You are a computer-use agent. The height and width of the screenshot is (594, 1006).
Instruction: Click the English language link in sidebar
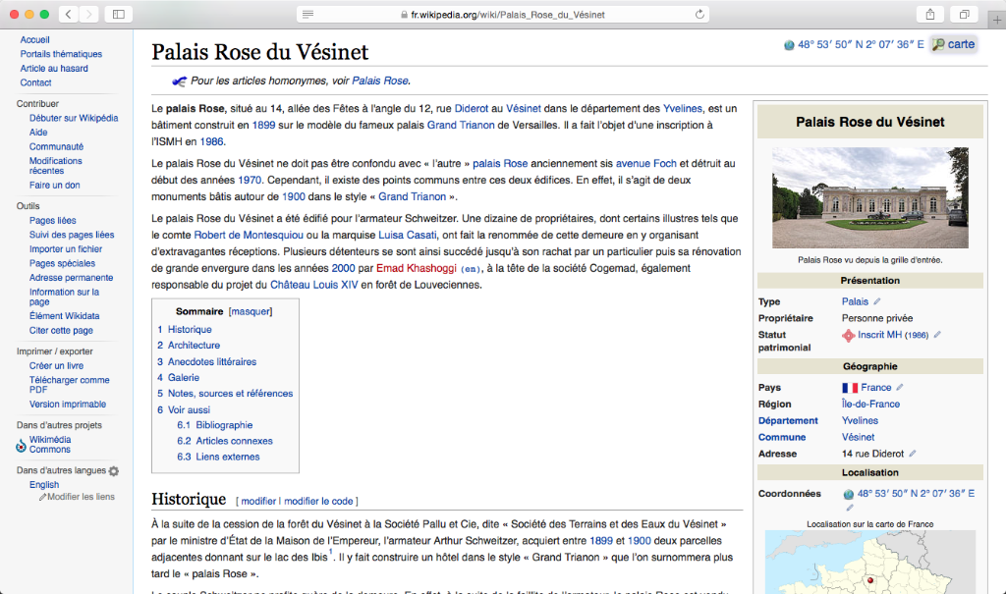(x=44, y=484)
